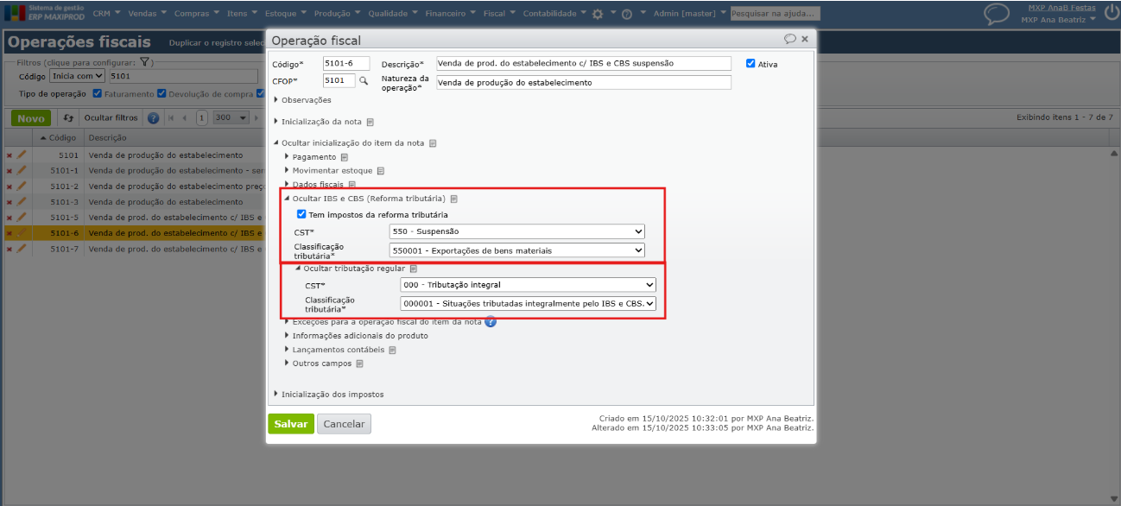Expand Informações adicionais do produto
1121x506 pixels.
(357, 336)
